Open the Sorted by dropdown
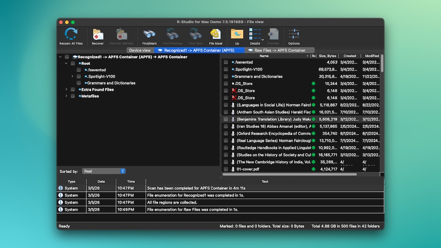 (104, 171)
